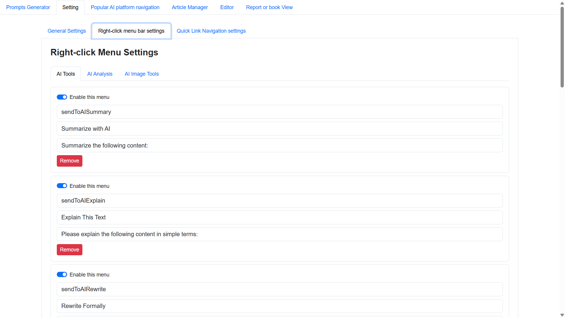Remove the Explain This Text menu entry
This screenshot has width=565, height=318.
pyautogui.click(x=69, y=250)
